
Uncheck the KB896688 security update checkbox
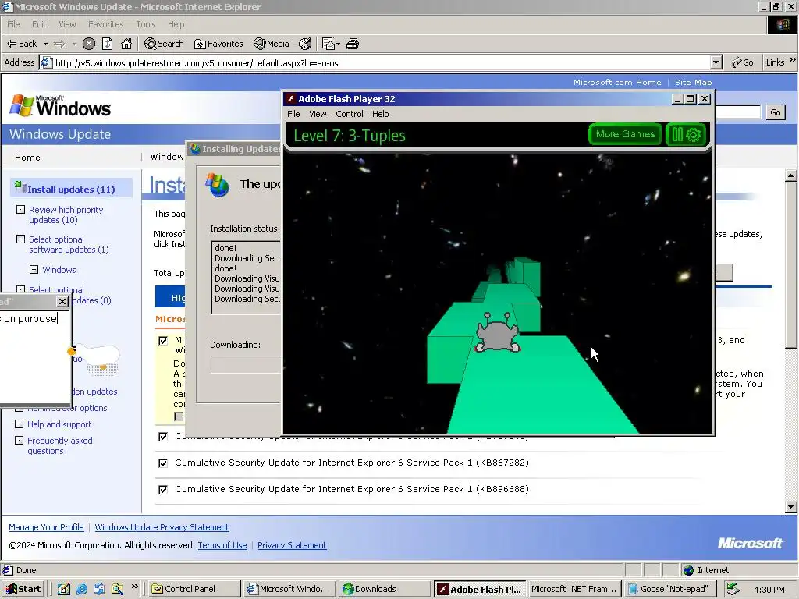(163, 490)
